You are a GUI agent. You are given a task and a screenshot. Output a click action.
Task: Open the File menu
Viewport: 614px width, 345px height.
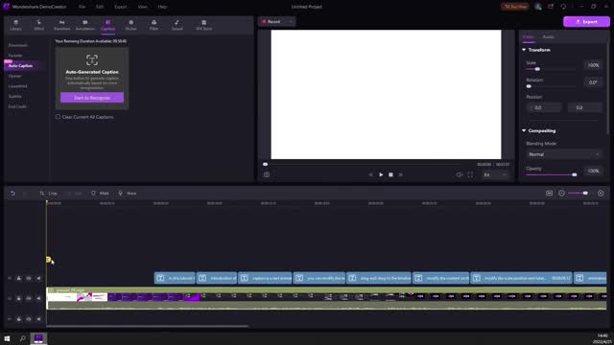[x=82, y=7]
